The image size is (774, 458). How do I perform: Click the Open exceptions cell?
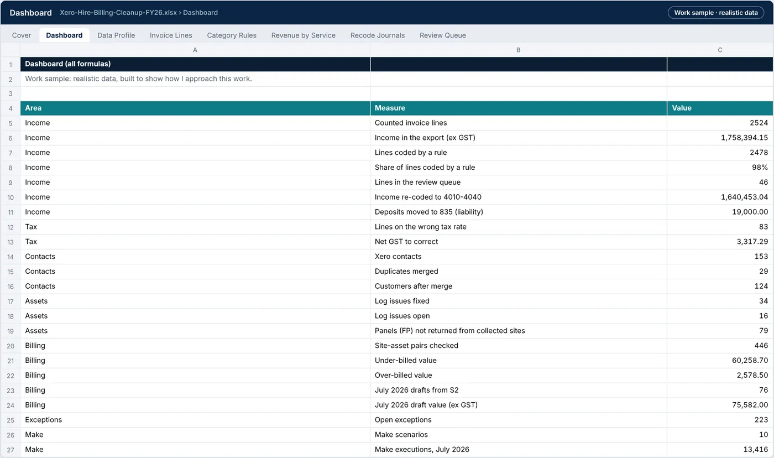[x=519, y=420]
